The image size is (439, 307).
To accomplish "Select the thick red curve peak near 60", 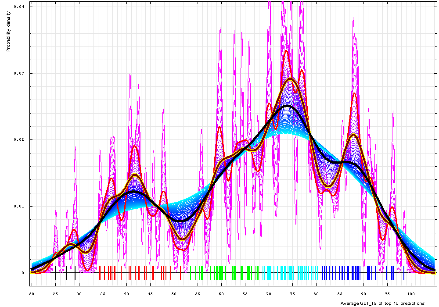I will [219, 127].
